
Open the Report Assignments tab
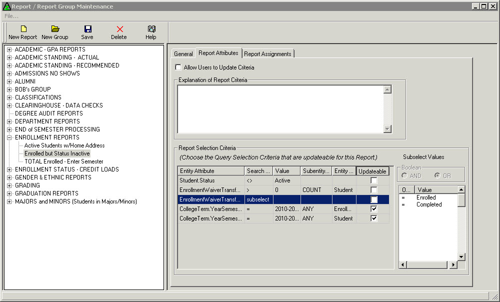[x=267, y=54]
